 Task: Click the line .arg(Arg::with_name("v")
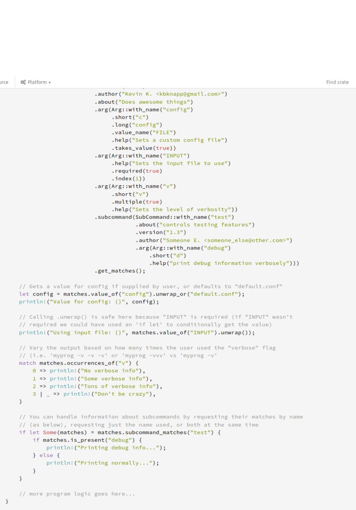(x=135, y=186)
